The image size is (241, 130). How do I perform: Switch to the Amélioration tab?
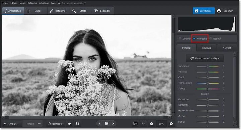tap(13, 11)
